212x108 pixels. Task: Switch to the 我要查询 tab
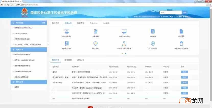click(81, 23)
